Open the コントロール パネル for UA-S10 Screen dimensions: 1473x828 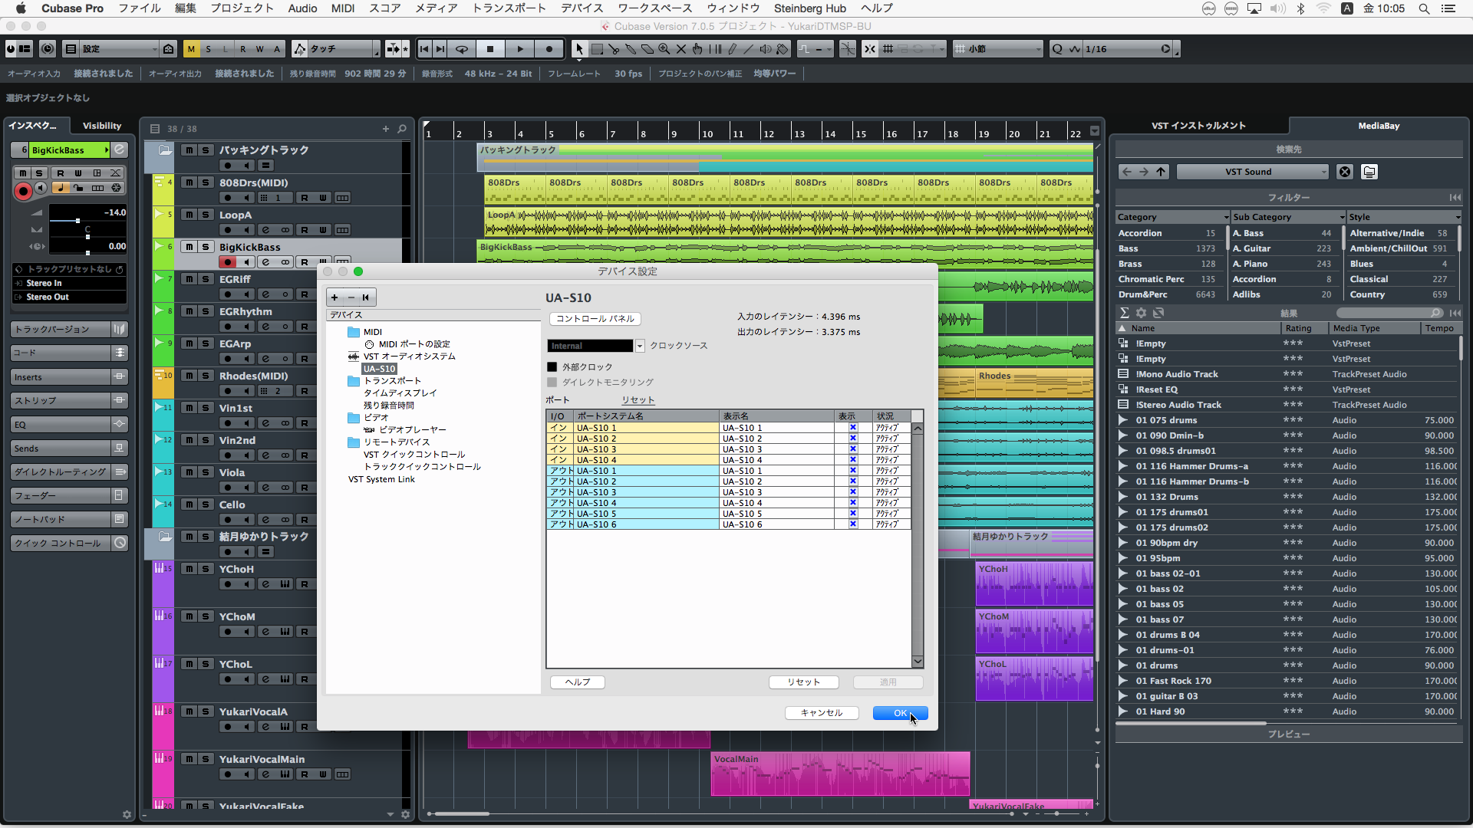[595, 319]
